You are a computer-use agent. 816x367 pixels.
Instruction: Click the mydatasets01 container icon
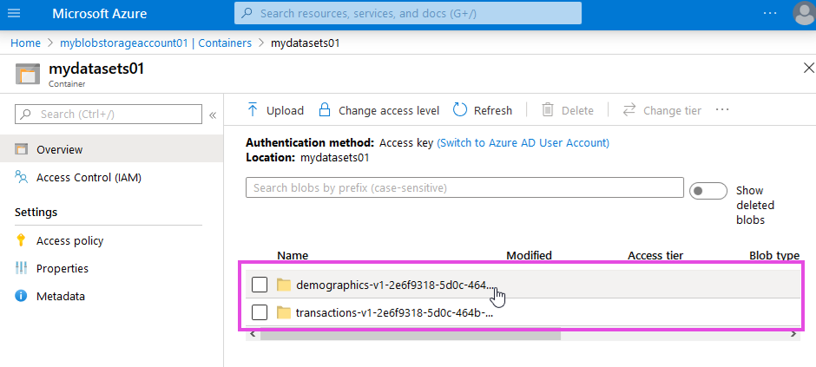click(27, 74)
